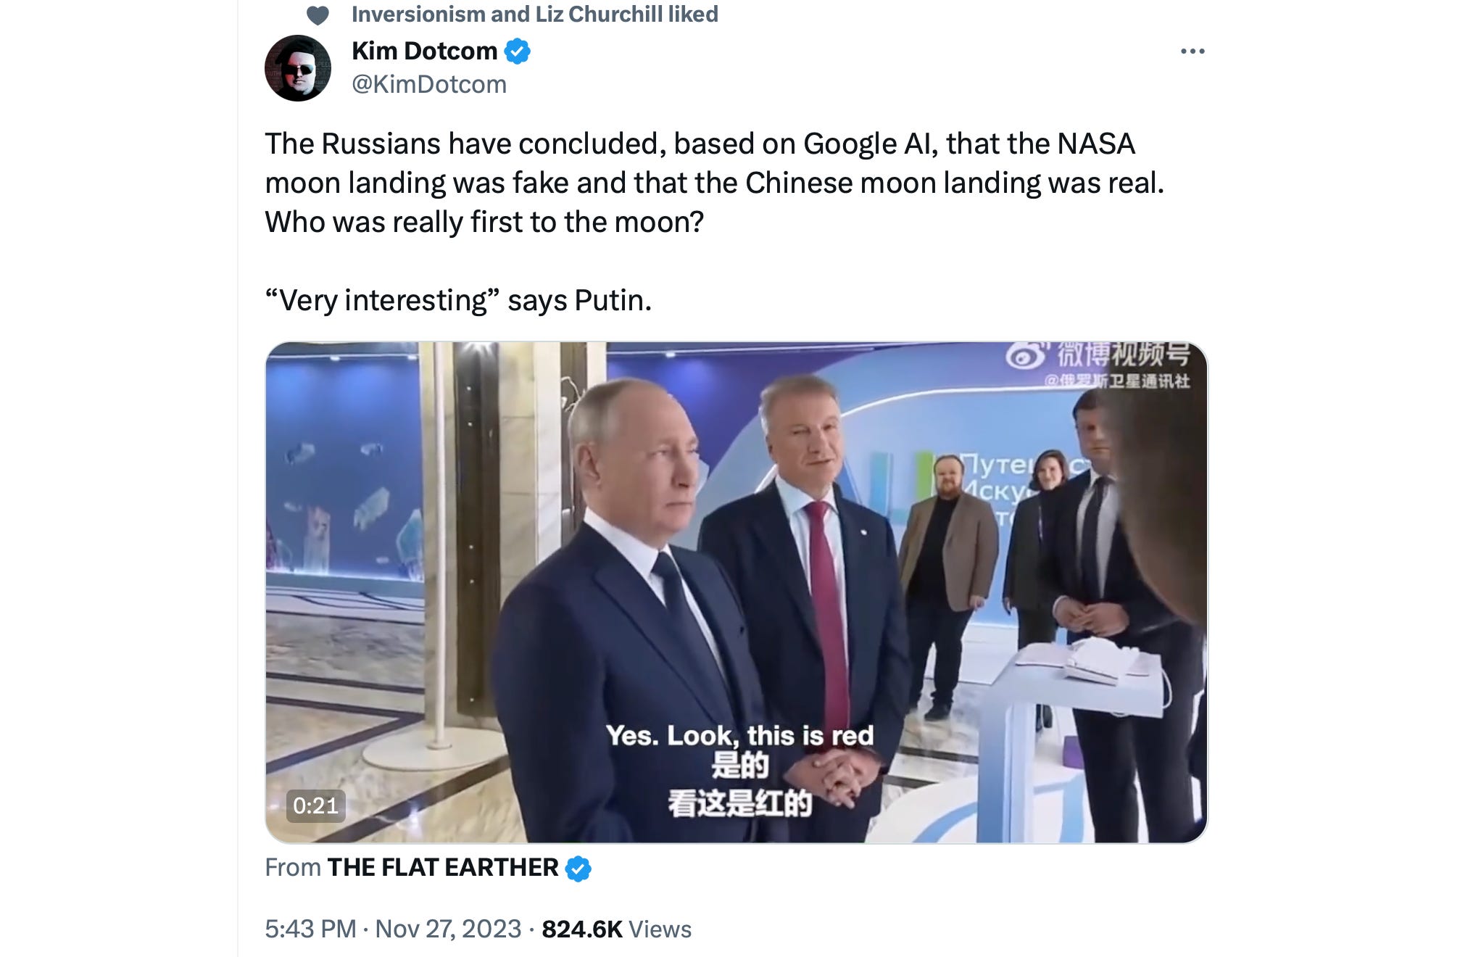Click the 0:21 video duration badge
Screen dimensions: 1460x957
pyautogui.click(x=315, y=805)
